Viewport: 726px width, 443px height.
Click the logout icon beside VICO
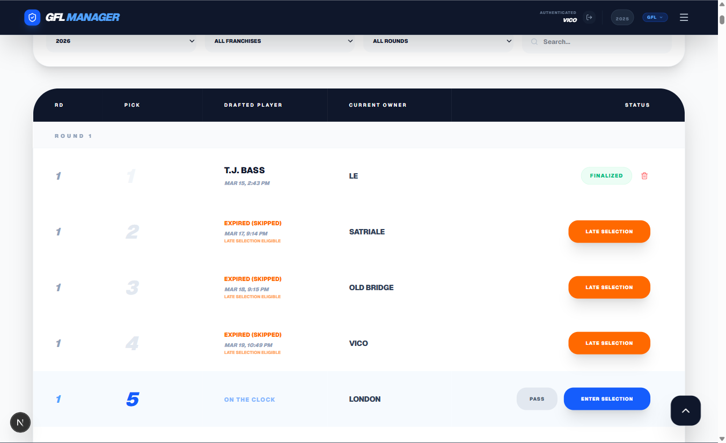coord(589,18)
